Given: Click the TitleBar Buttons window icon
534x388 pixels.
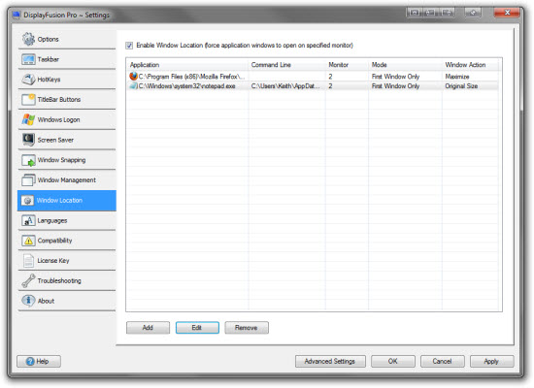Looking at the screenshot, I should pyautogui.click(x=28, y=99).
